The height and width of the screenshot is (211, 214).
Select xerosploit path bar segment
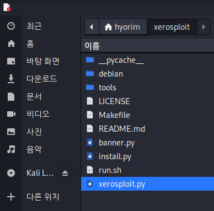172,27
